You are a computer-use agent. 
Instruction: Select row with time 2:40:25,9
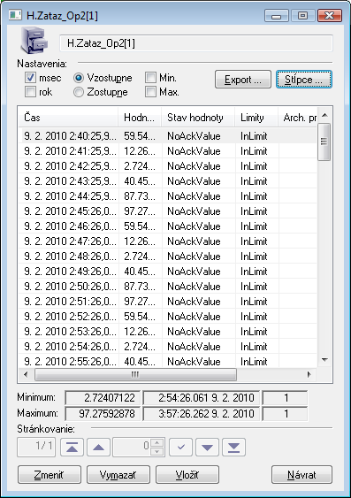point(168,136)
